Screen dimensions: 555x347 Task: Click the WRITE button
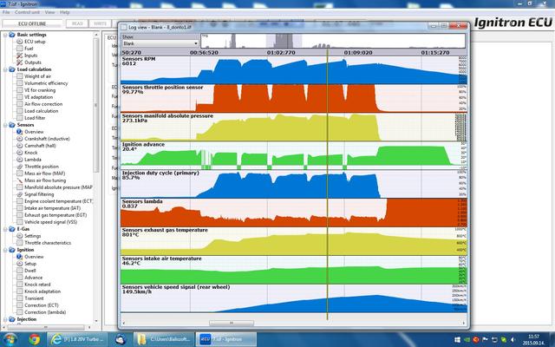[100, 23]
